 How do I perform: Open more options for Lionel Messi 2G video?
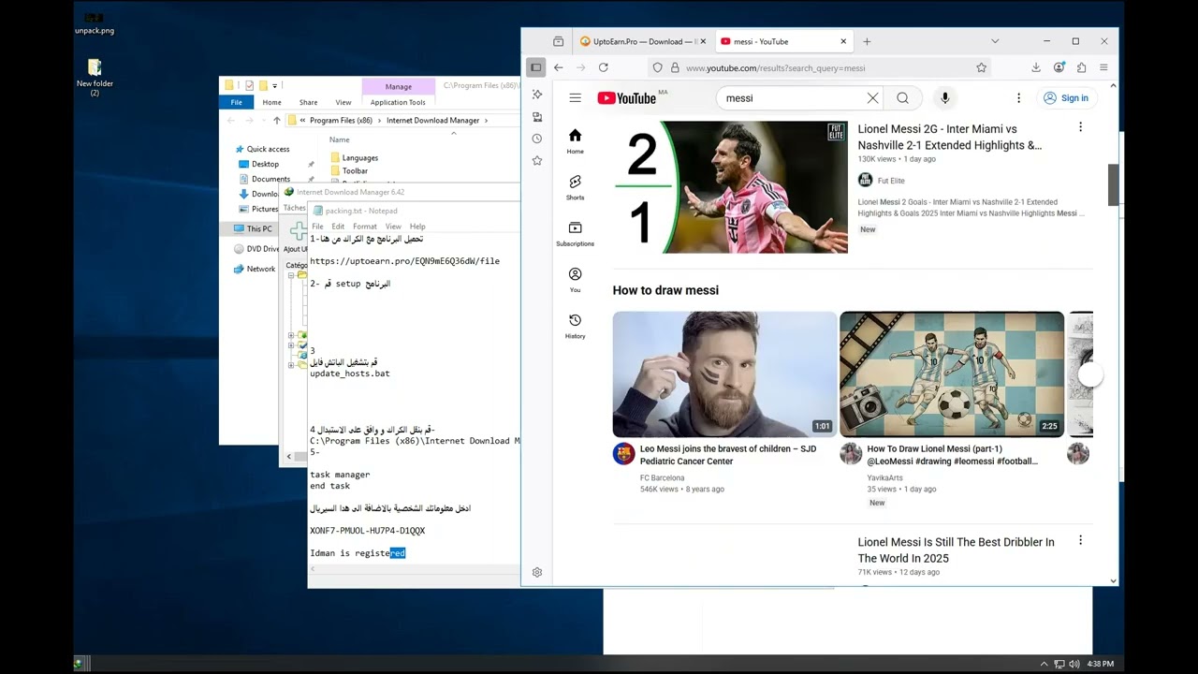point(1080,127)
